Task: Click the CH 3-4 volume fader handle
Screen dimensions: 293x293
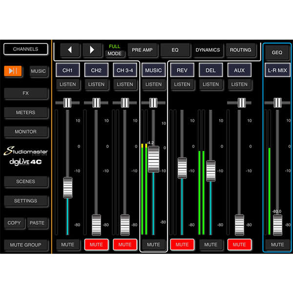Action: point(125,225)
